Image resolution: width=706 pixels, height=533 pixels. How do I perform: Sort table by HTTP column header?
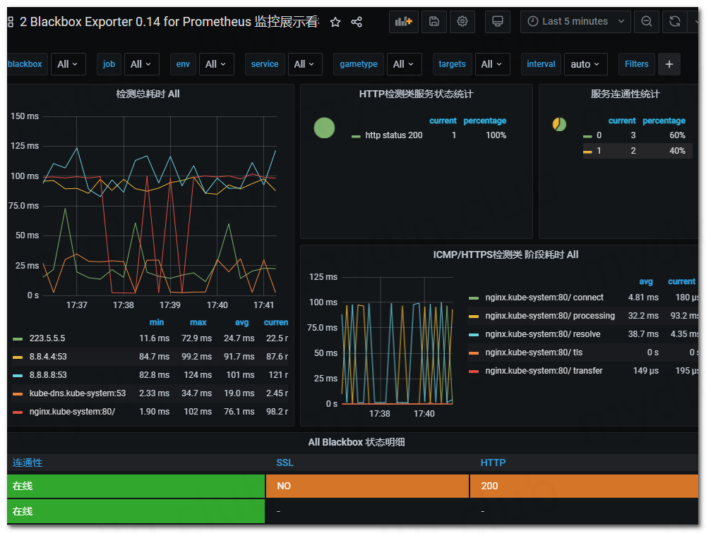point(493,462)
